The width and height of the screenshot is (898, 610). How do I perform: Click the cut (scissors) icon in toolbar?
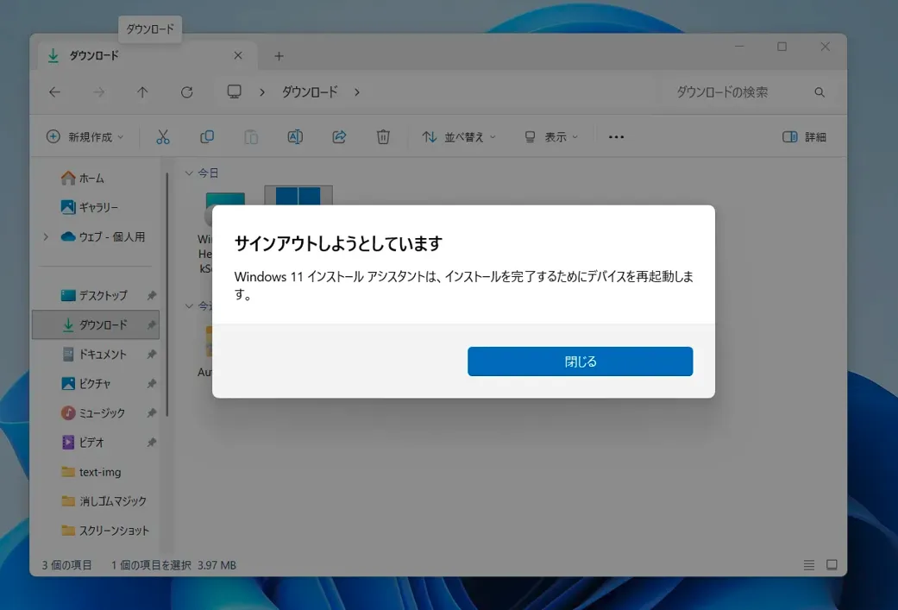163,137
